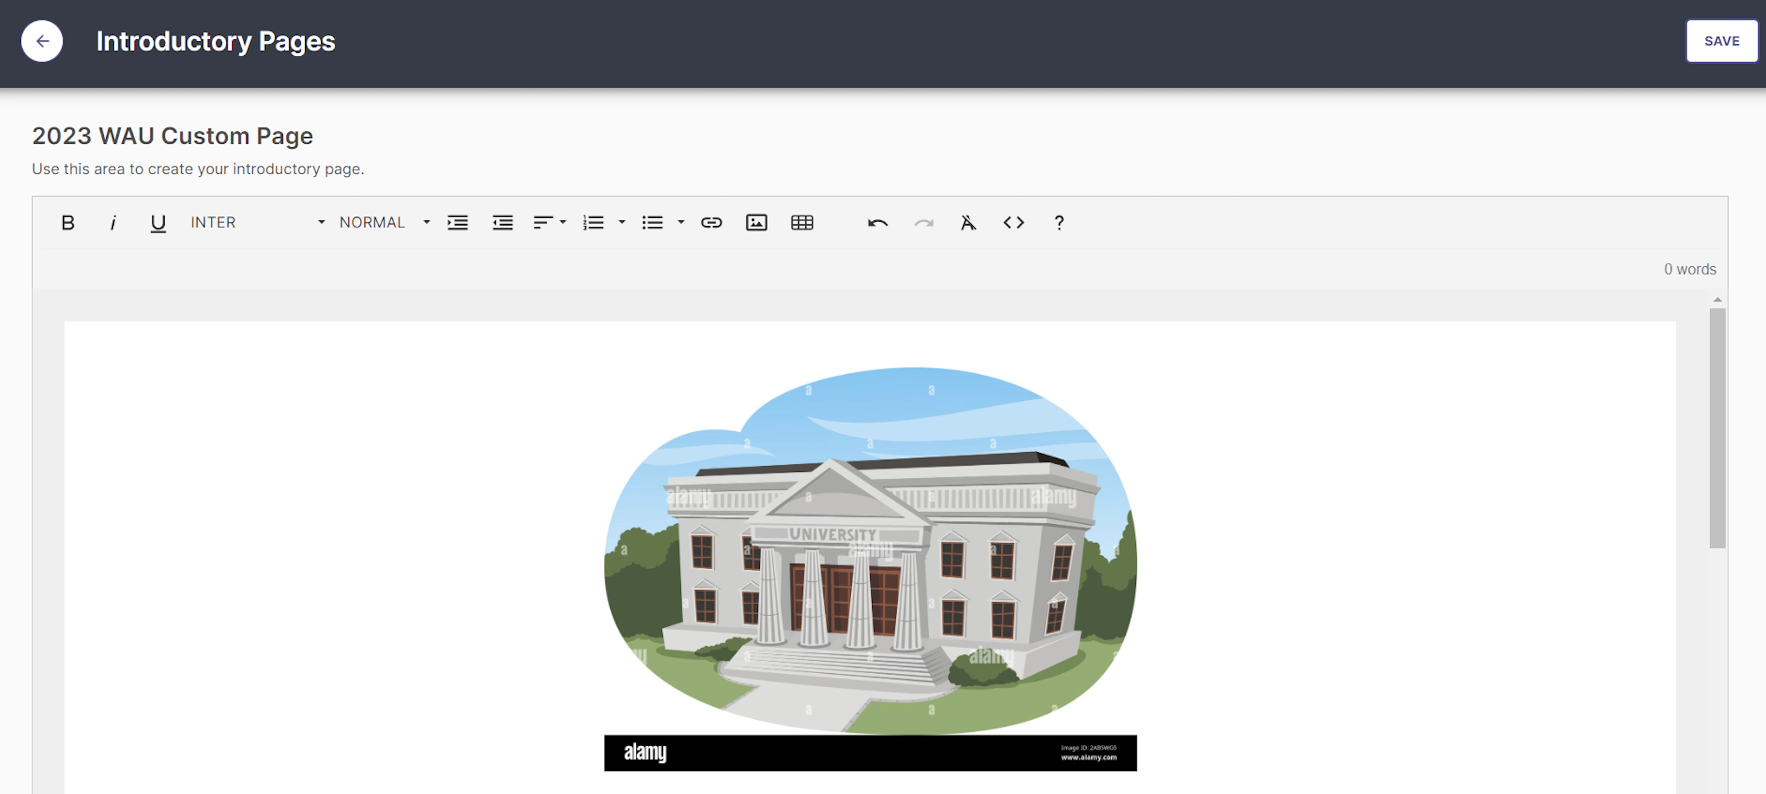Click the text alignment icon

tap(543, 223)
